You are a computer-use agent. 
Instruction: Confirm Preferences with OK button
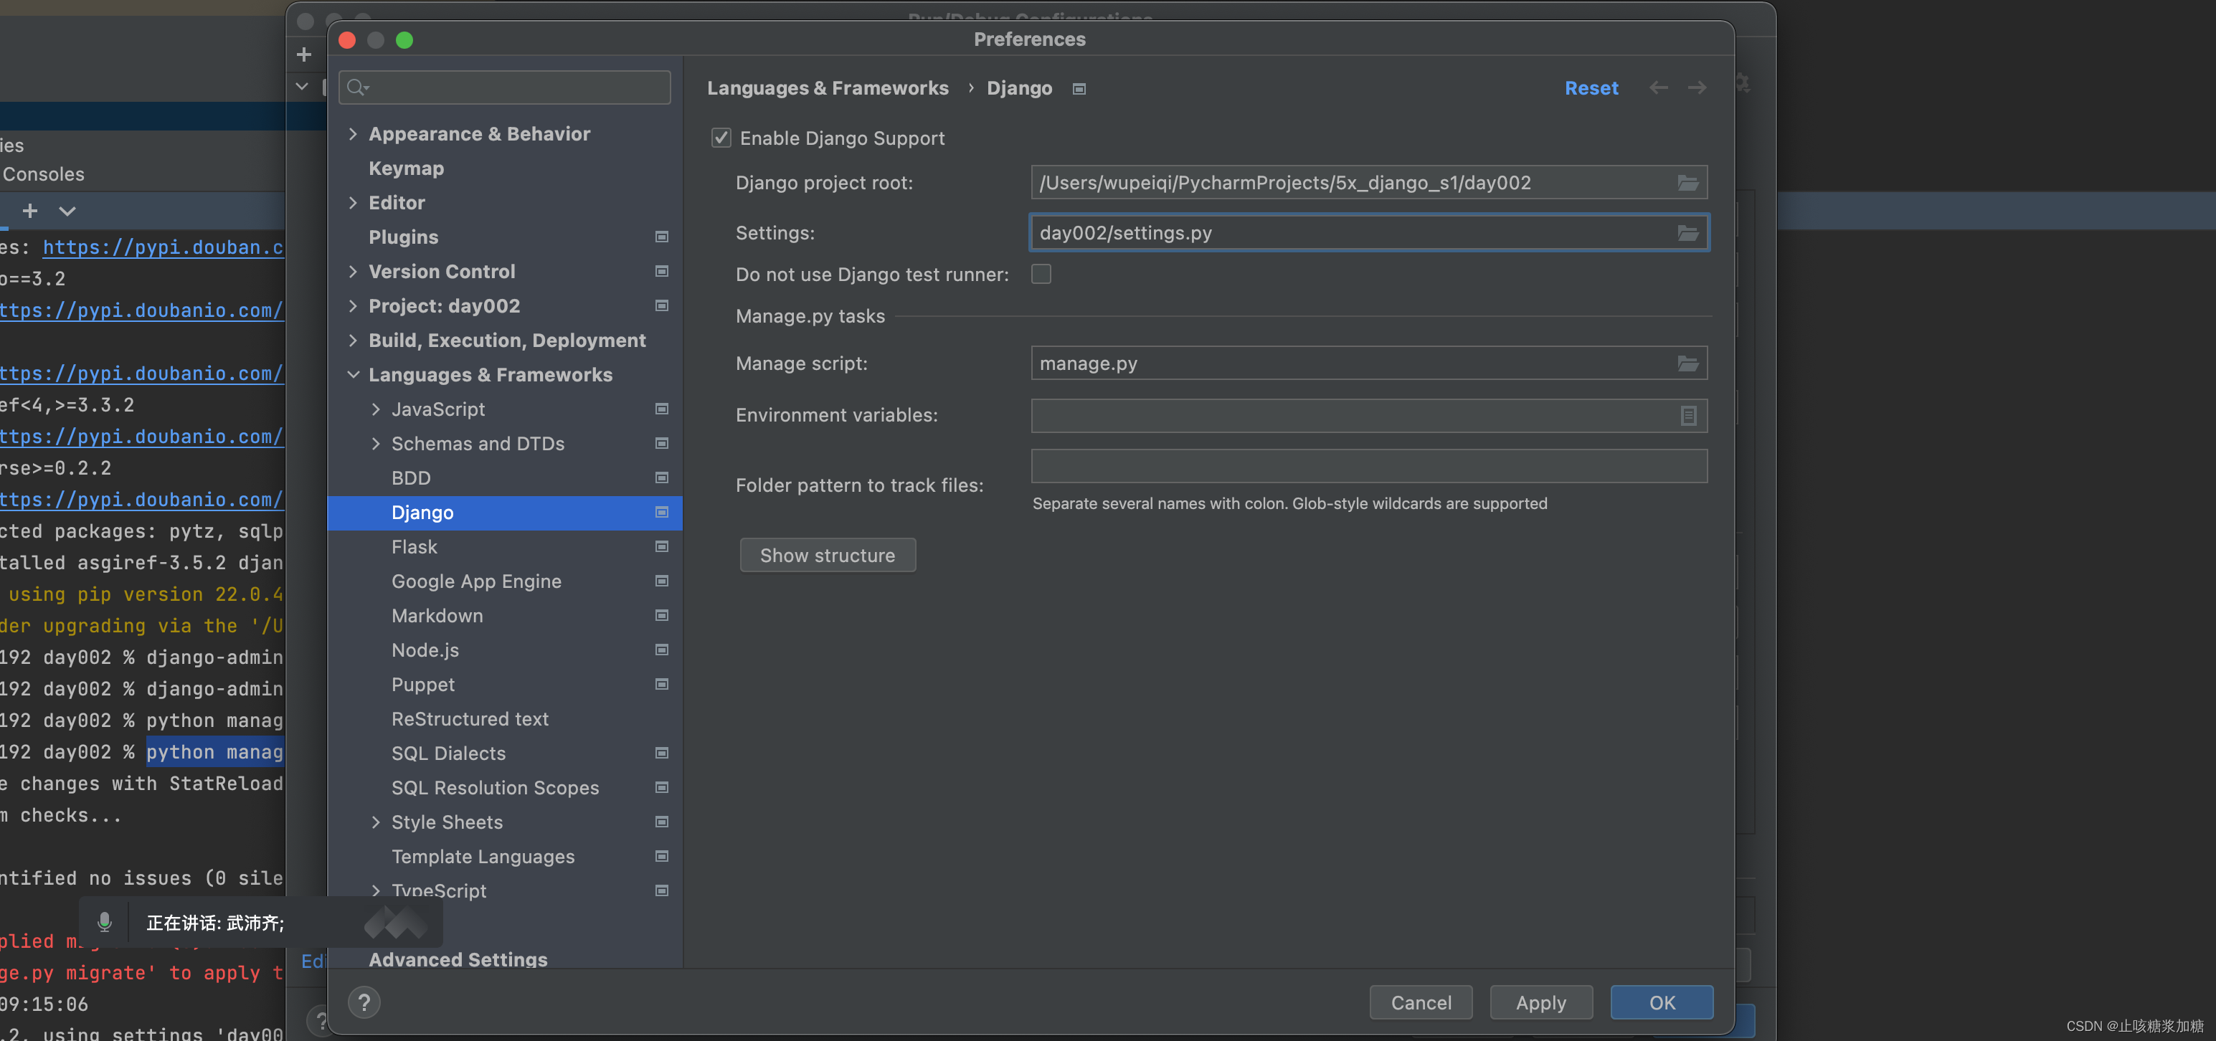pos(1661,1002)
